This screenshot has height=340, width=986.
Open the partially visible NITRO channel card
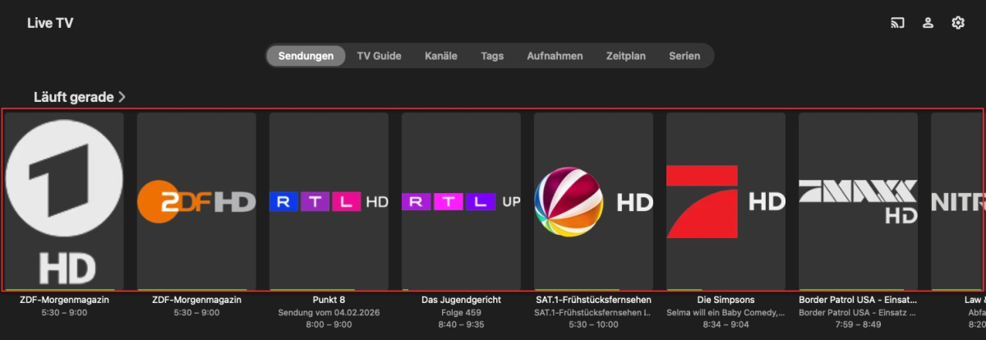[x=958, y=202]
